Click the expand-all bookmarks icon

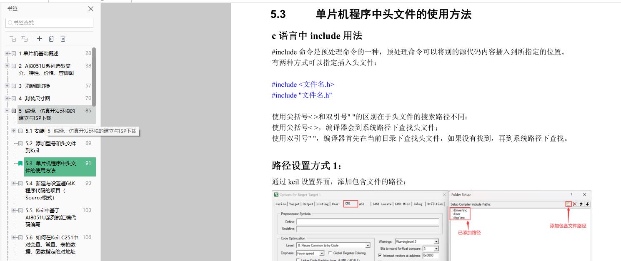click(x=13, y=39)
